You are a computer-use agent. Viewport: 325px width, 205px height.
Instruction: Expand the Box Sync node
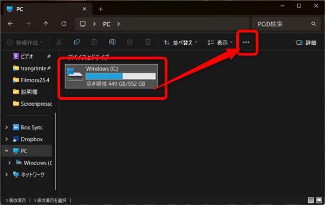point(6,127)
